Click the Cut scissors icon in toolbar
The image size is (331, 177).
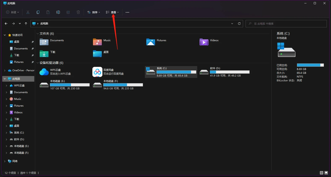(28, 12)
